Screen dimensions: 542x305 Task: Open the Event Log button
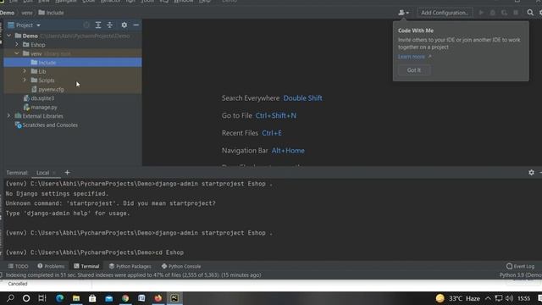520,266
